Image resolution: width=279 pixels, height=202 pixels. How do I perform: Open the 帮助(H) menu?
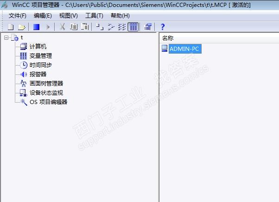tap(120, 16)
